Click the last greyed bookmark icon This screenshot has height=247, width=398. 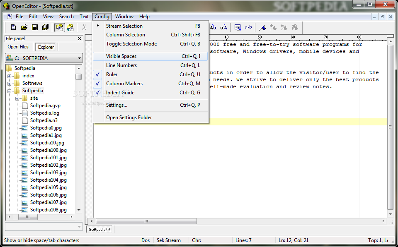pos(294,27)
